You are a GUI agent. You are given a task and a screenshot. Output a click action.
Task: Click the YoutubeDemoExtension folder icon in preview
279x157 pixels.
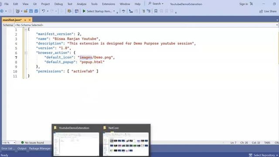pos(55,128)
